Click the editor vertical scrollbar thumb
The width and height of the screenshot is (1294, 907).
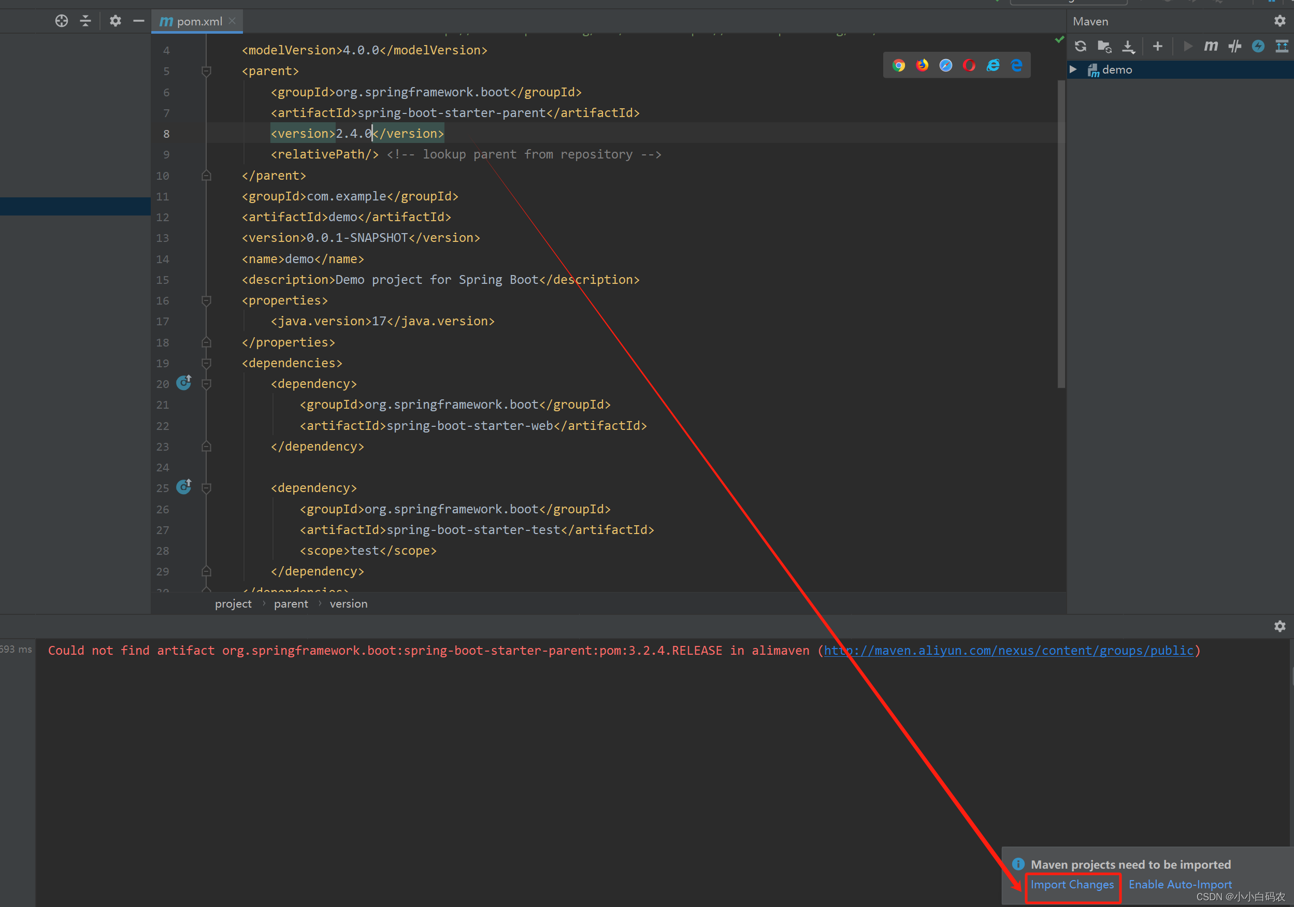click(x=1061, y=234)
